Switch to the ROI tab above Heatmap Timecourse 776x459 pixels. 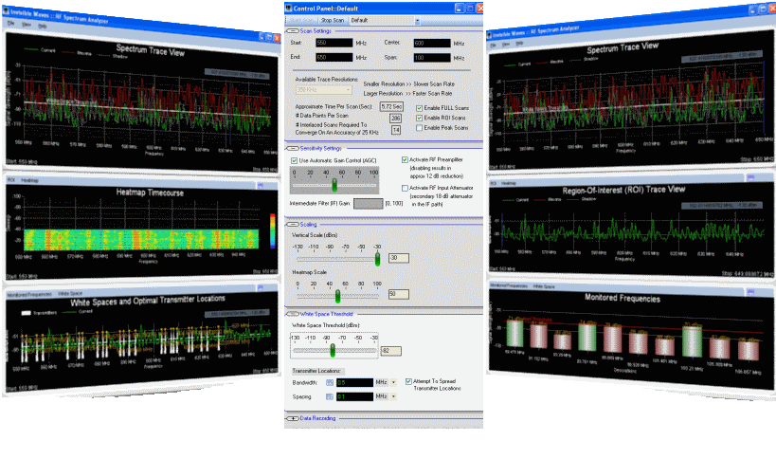pyautogui.click(x=10, y=180)
